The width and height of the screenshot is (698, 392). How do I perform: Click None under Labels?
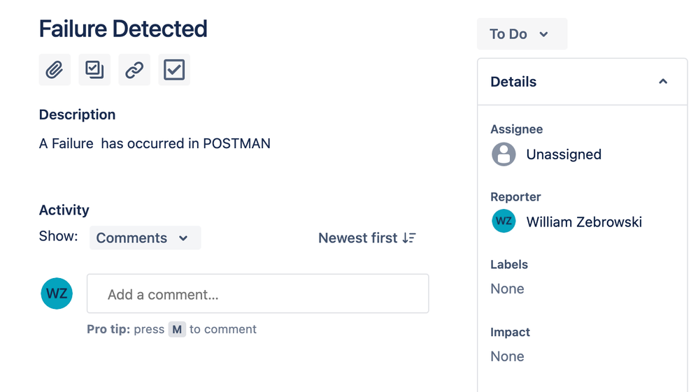pos(507,289)
